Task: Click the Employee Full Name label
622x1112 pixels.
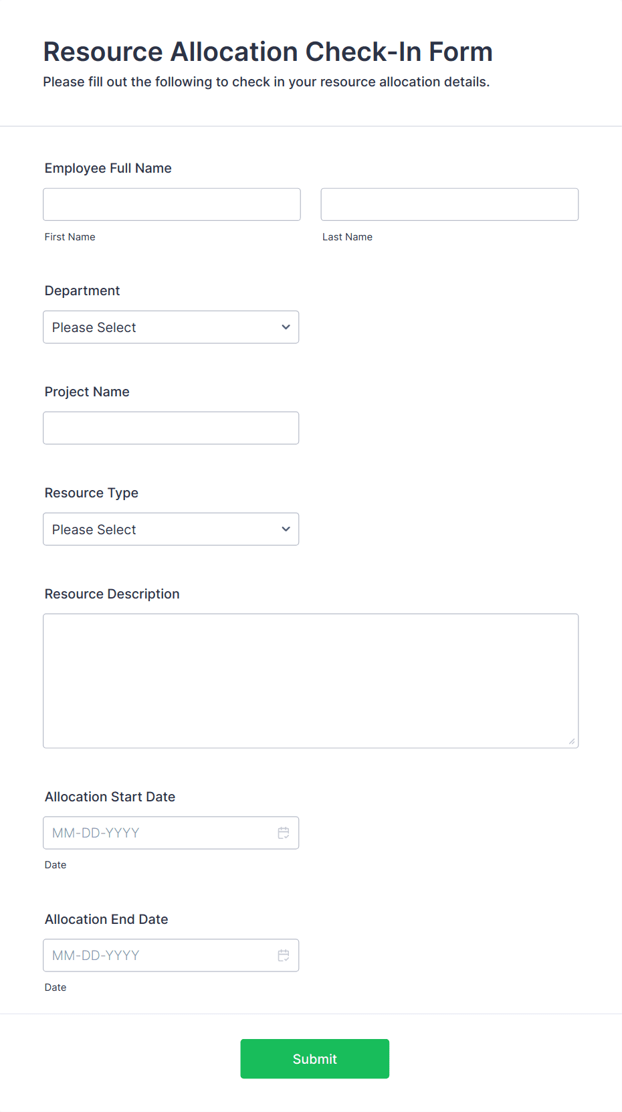Action: pos(108,168)
